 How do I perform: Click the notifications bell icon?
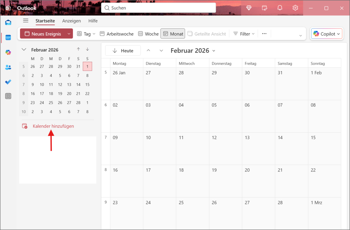tap(280, 8)
